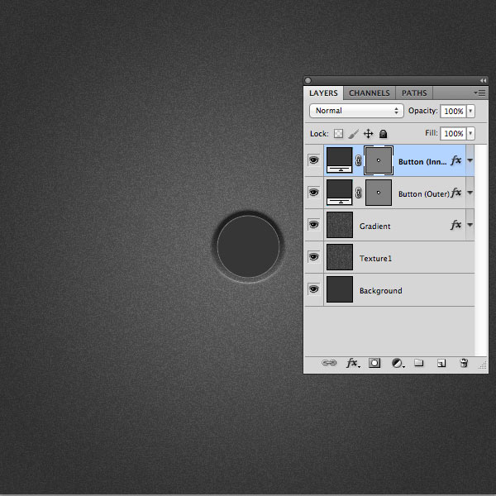Click the Background layer thumbnail
This screenshot has height=496, width=496.
[340, 289]
